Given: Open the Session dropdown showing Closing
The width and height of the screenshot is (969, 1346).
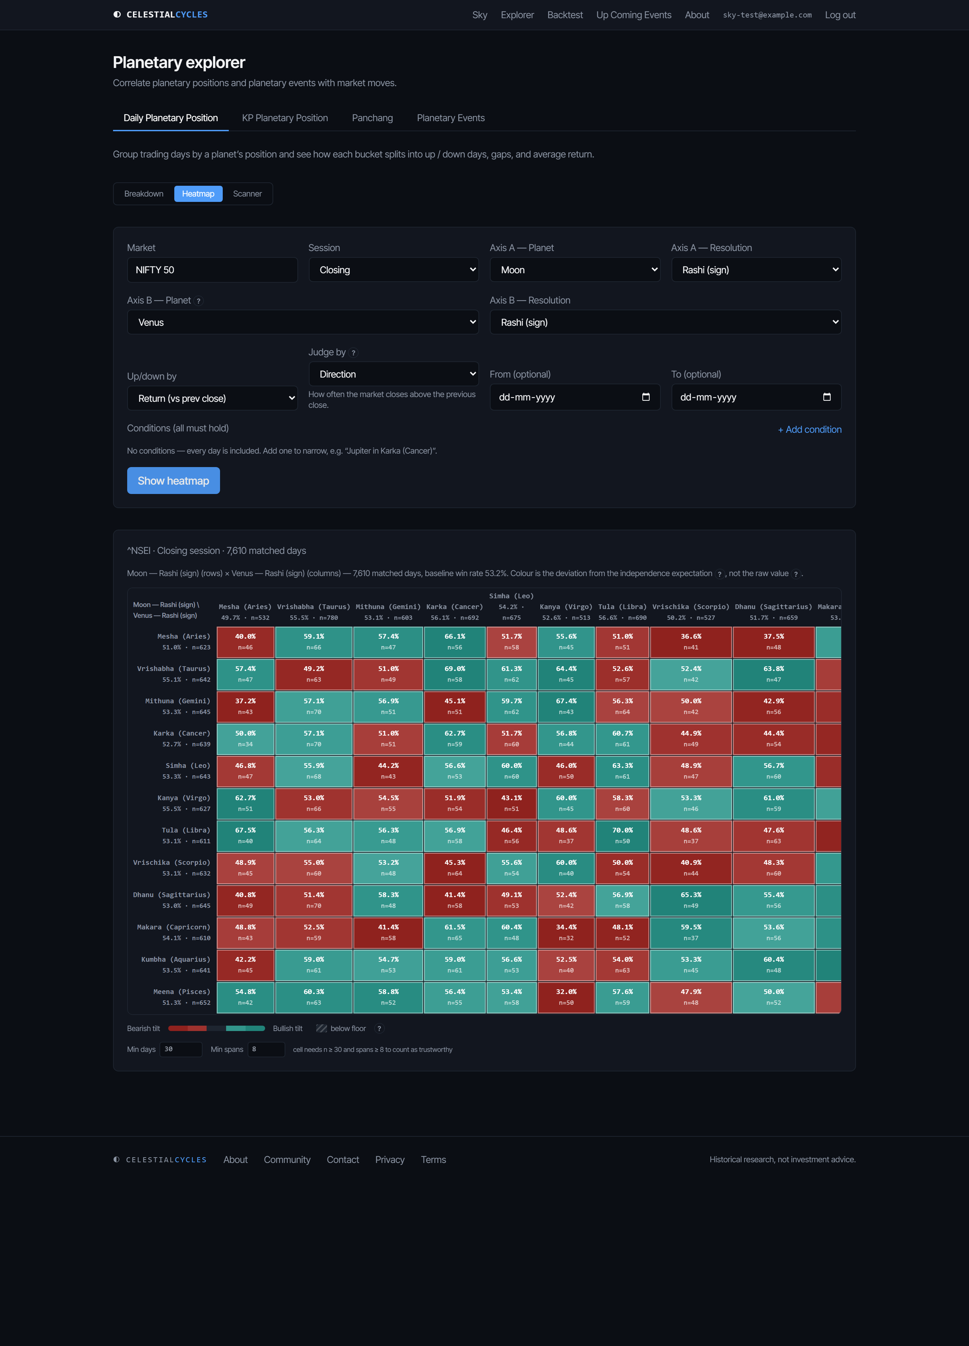Looking at the screenshot, I should [393, 270].
